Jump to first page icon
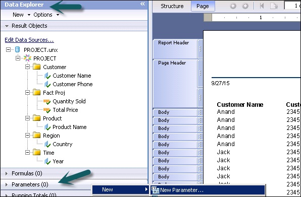 pyautogui.click(x=262, y=6)
